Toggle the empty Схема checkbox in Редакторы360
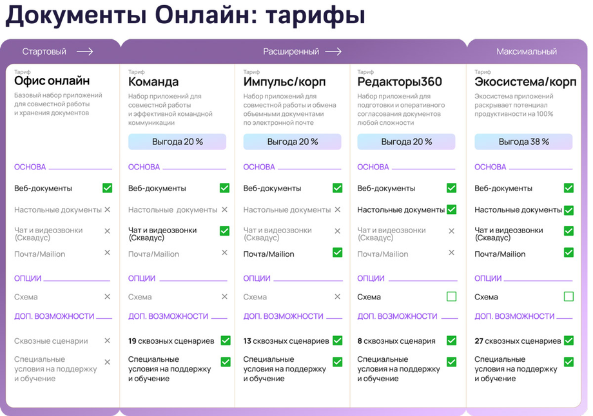This screenshot has width=593, height=416. pos(452,296)
